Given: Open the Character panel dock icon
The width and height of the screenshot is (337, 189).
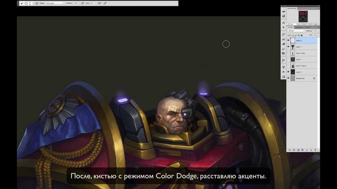Looking at the screenshot, I should pos(284,23).
